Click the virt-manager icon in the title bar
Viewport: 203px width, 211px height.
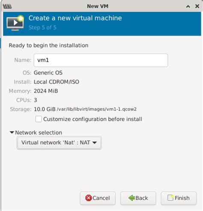click(x=7, y=6)
